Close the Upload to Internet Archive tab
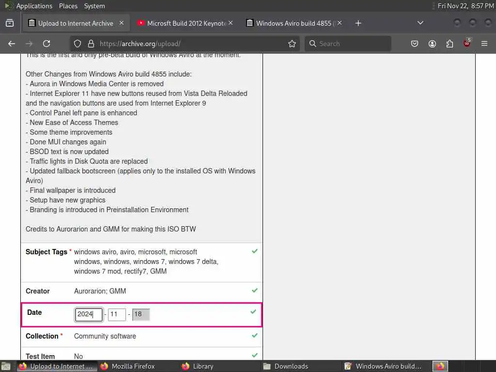The height and width of the screenshot is (372, 496). [122, 23]
